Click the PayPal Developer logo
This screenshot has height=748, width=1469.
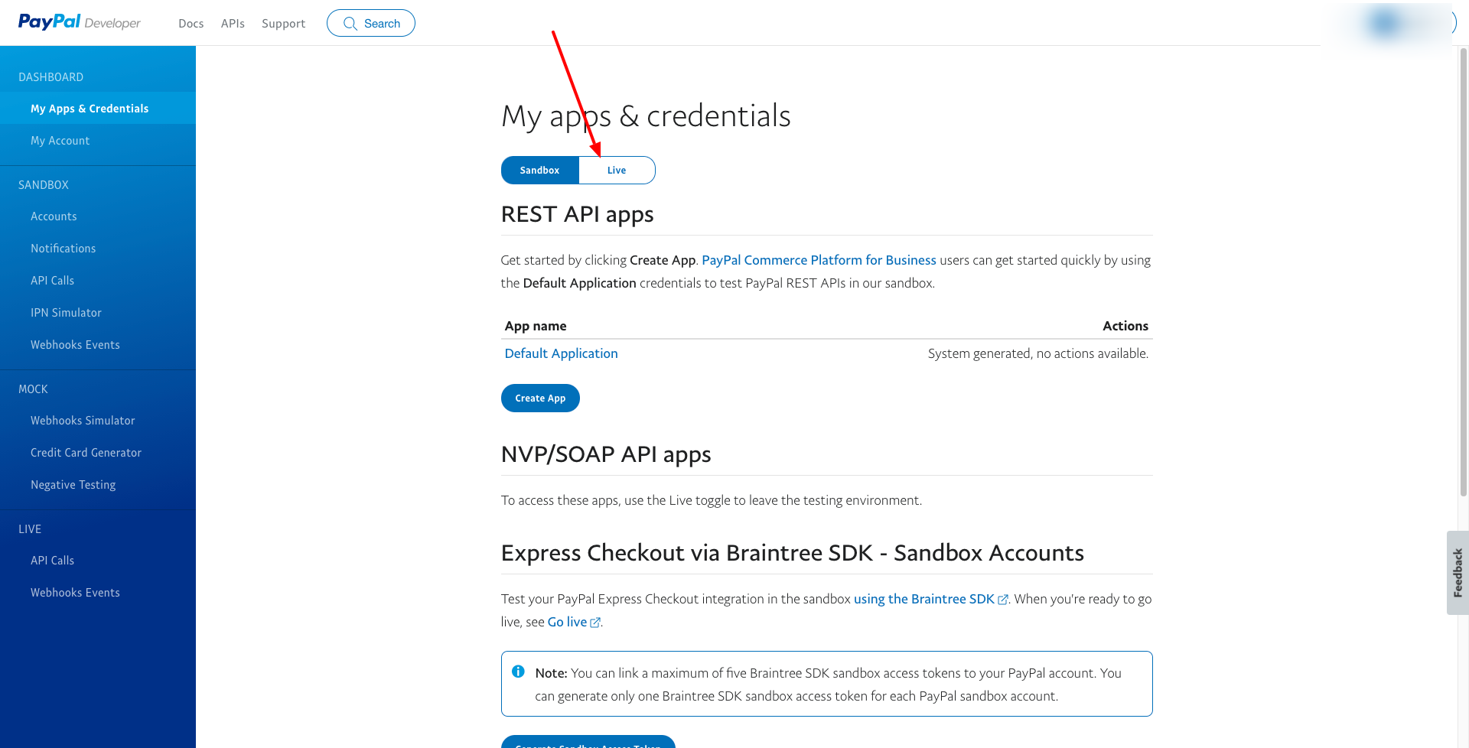[79, 22]
